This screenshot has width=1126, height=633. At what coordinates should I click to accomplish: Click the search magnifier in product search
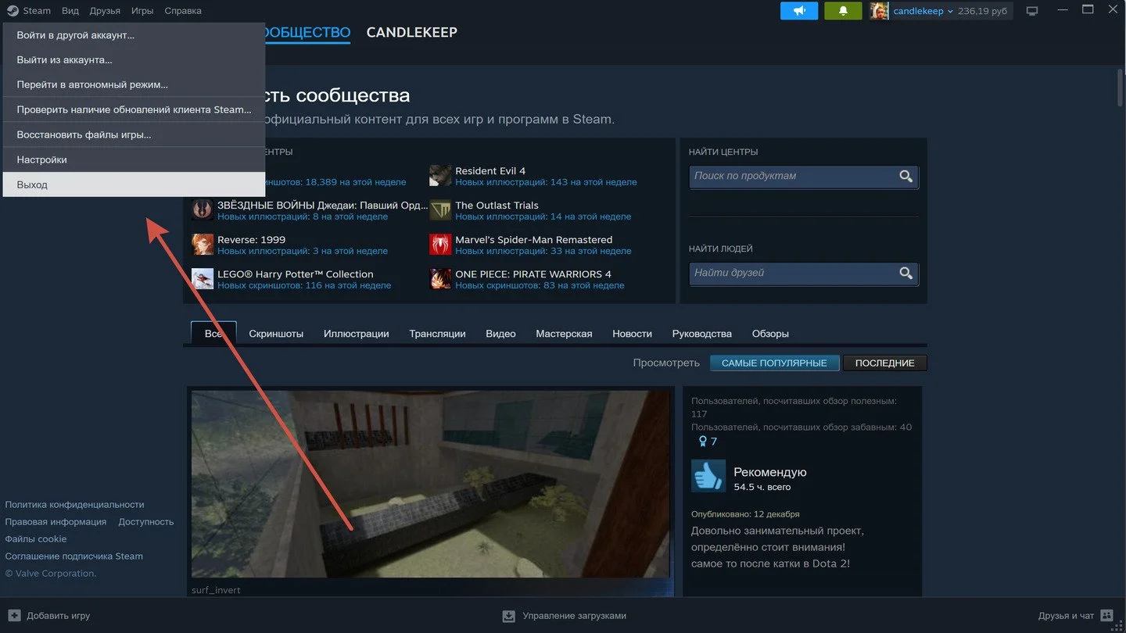tap(905, 177)
